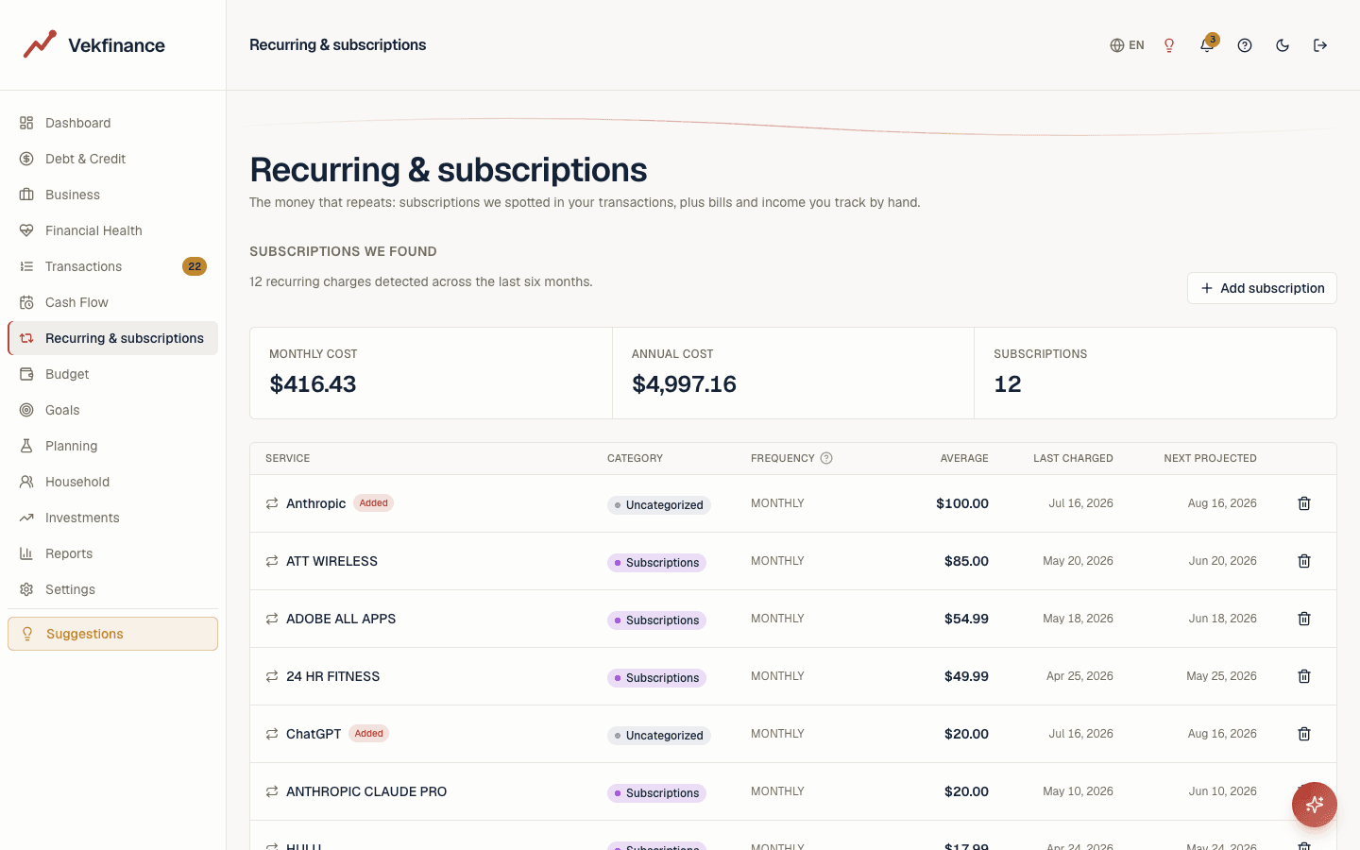This screenshot has width=1360, height=850.
Task: Open Settings in the sidebar
Action: coord(112,589)
